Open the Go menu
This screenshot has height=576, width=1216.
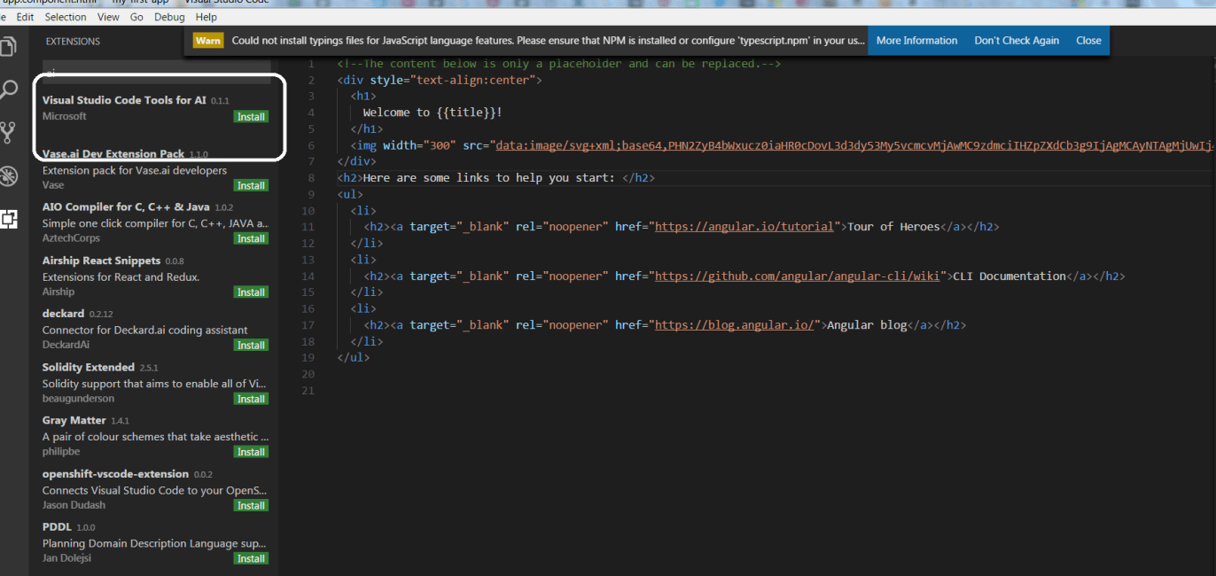click(136, 17)
